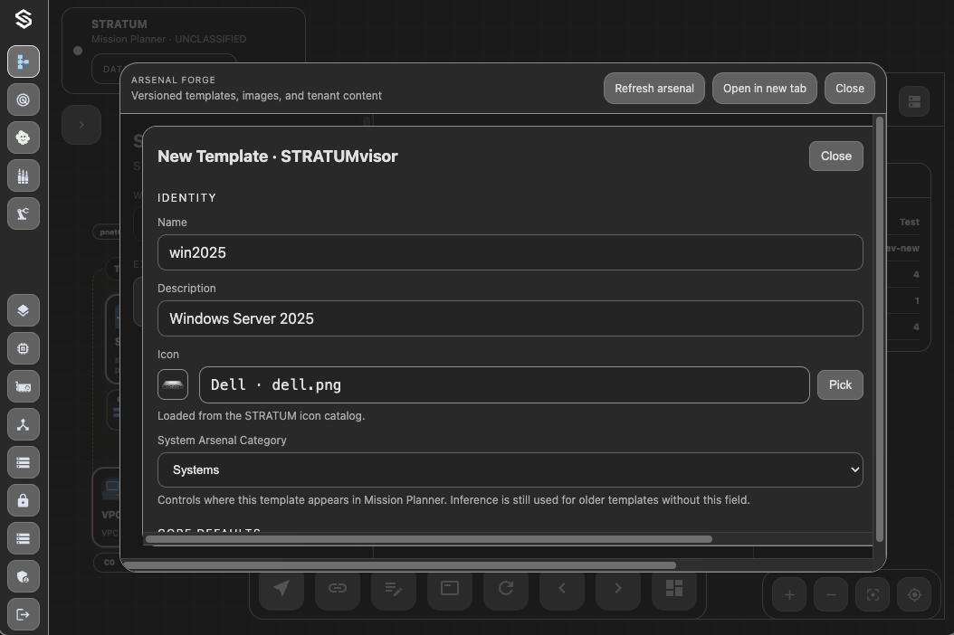Click the ARSENAL FORGE title label

tap(174, 80)
